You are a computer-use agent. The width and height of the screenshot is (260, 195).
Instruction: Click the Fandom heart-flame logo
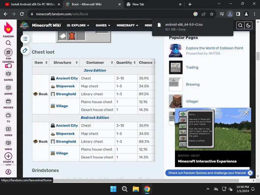(x=8, y=28)
